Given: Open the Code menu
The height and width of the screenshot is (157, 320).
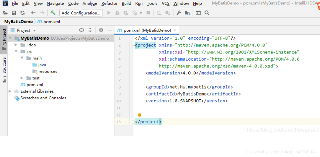Looking at the screenshot, I should (73, 4).
